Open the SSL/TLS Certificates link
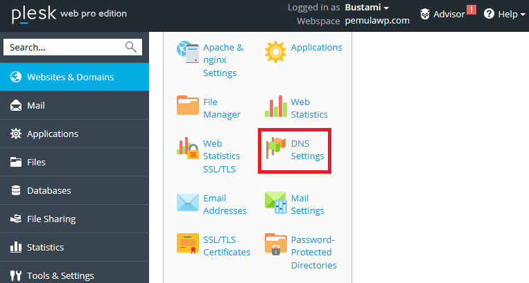Screen dimensions: 529x283 click(x=227, y=246)
